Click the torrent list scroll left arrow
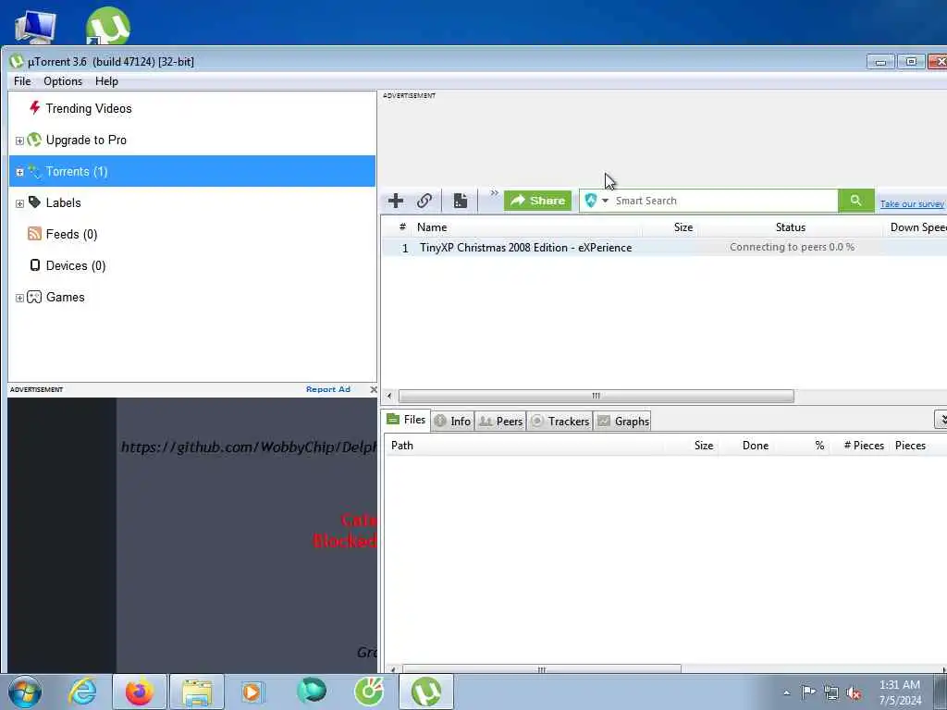Image resolution: width=947 pixels, height=710 pixels. [x=389, y=396]
